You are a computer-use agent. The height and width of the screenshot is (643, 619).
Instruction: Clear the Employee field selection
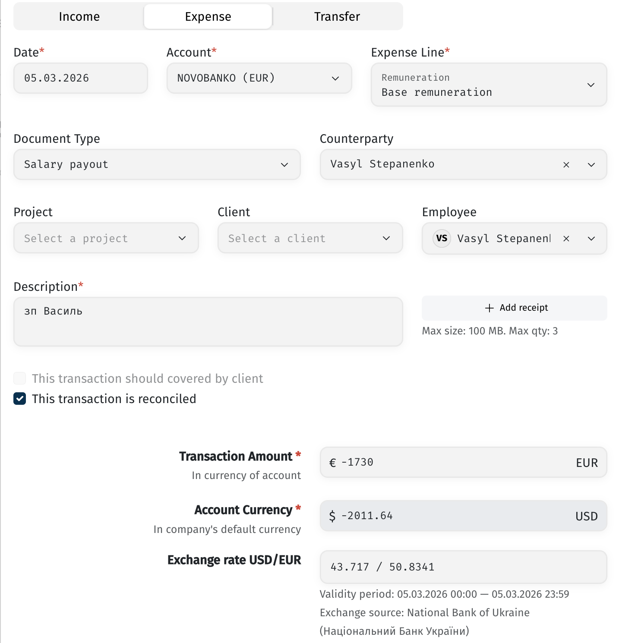(x=566, y=239)
